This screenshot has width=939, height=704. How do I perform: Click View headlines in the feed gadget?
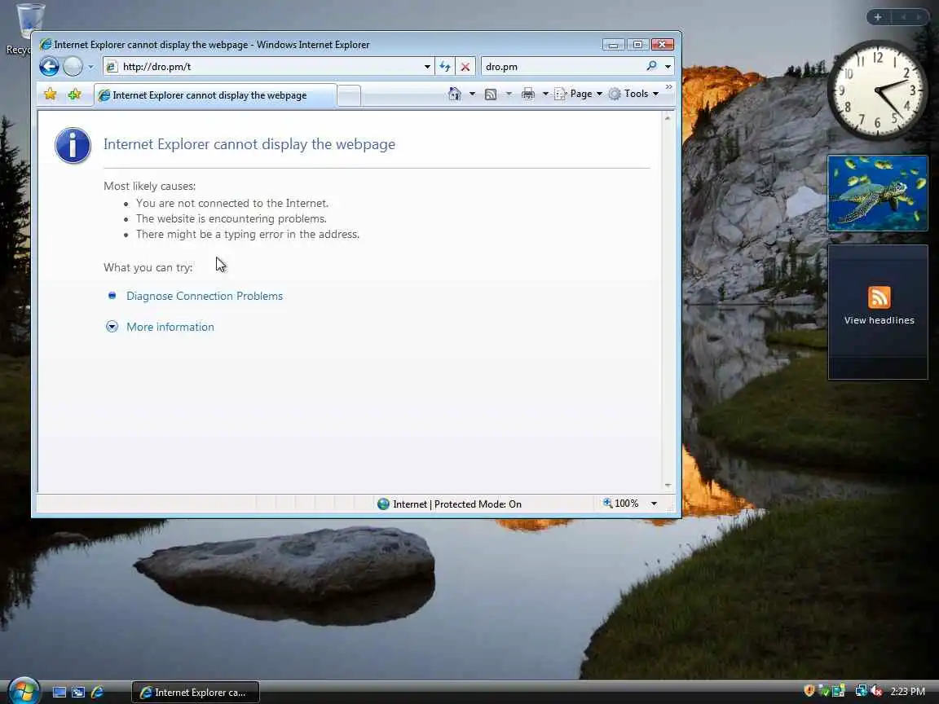pyautogui.click(x=879, y=320)
